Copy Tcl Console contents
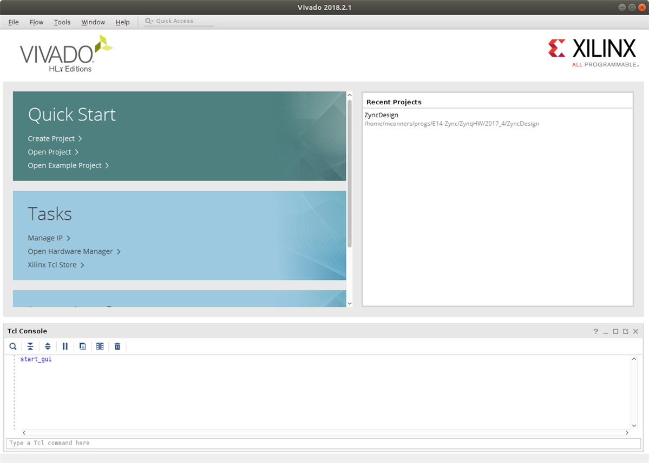Viewport: 649px width, 463px height. point(82,346)
